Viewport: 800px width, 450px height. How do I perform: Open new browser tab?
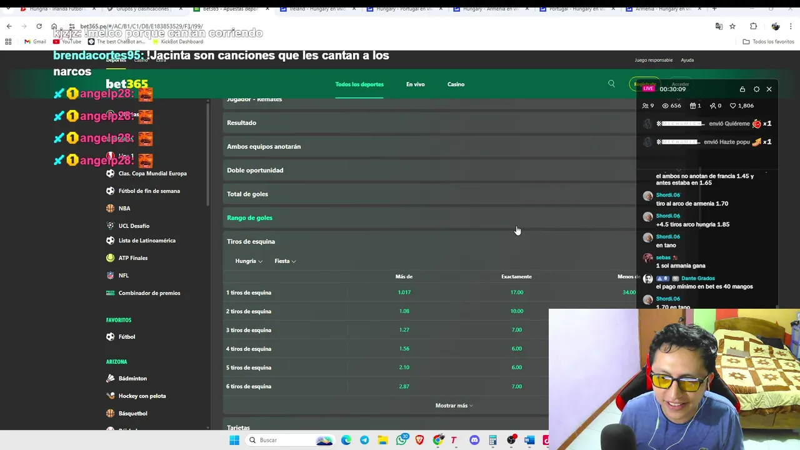point(714,9)
